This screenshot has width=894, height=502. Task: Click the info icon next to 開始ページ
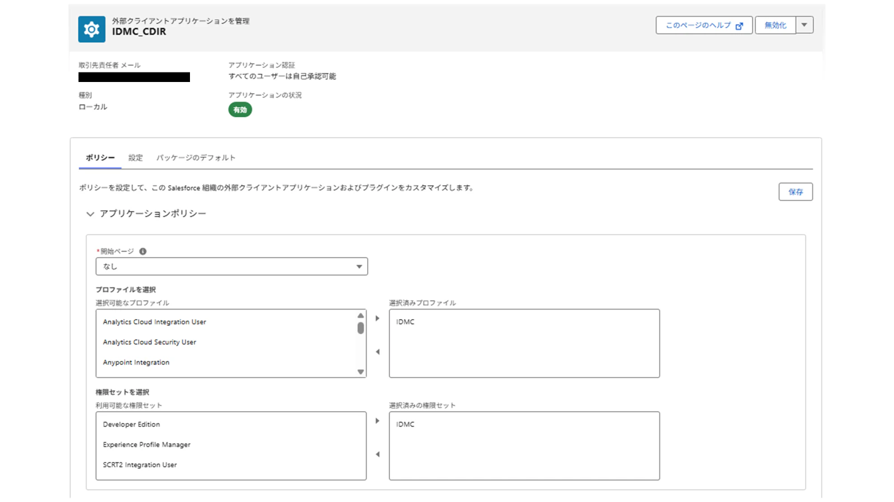[143, 252]
